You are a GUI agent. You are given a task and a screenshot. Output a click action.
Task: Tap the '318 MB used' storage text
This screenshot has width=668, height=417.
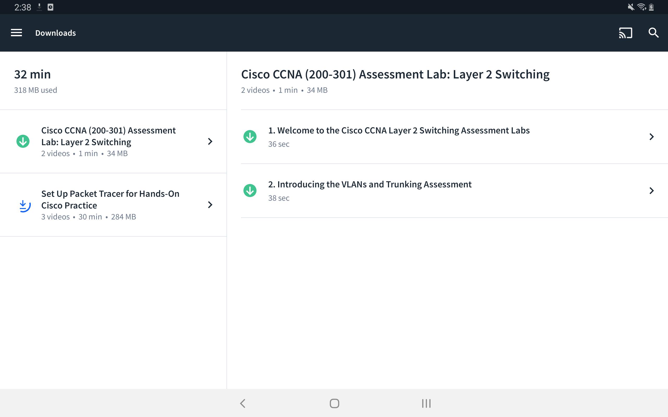35,90
